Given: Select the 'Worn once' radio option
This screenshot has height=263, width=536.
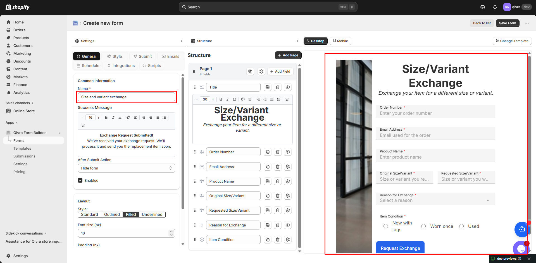Looking at the screenshot, I should [x=423, y=226].
